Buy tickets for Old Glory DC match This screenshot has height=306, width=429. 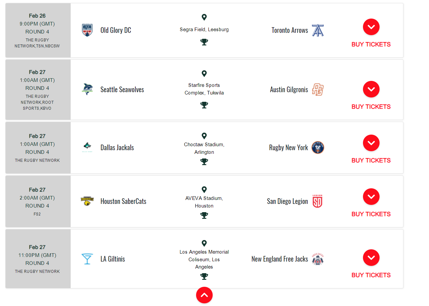(x=371, y=44)
